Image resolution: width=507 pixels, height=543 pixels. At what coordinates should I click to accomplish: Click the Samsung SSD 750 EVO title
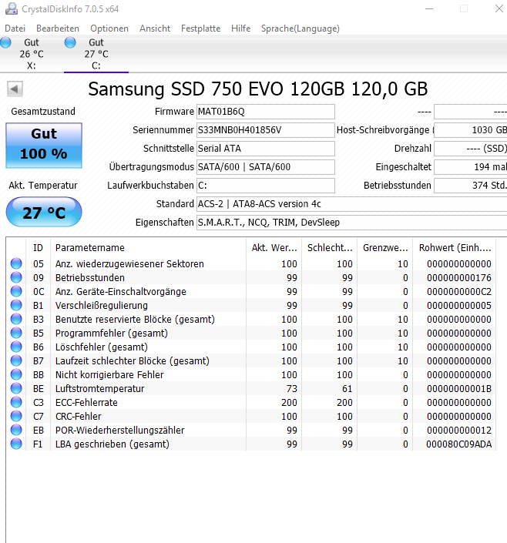(x=258, y=89)
